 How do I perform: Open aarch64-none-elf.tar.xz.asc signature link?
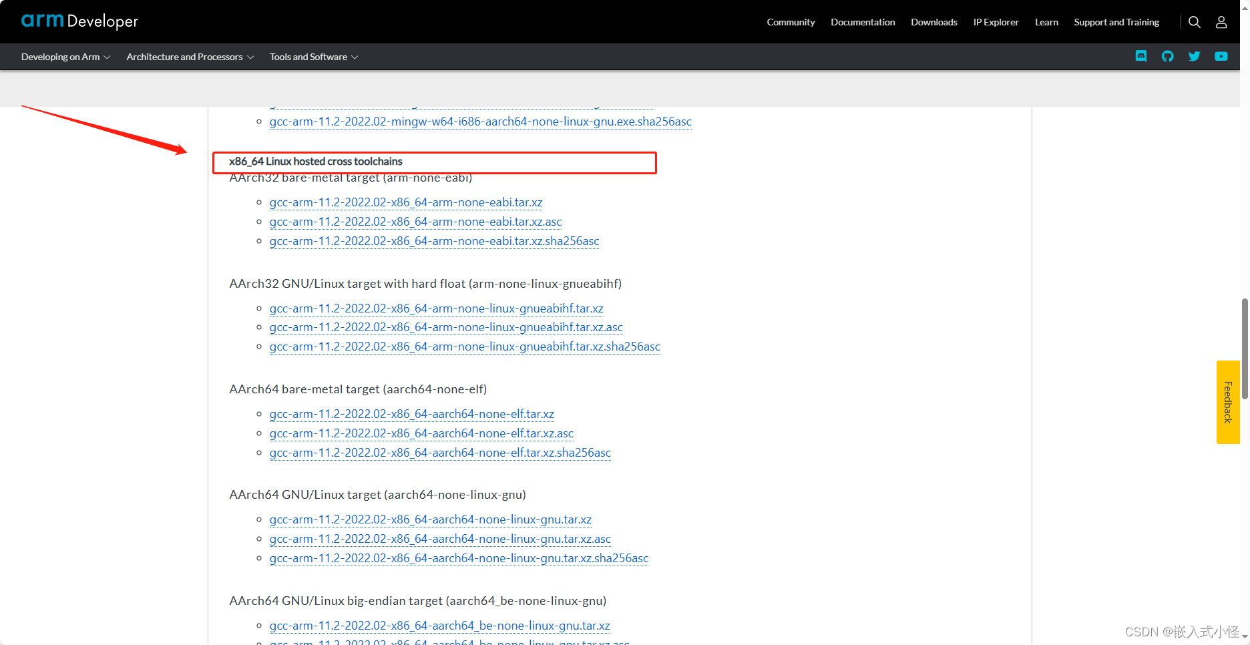(421, 433)
